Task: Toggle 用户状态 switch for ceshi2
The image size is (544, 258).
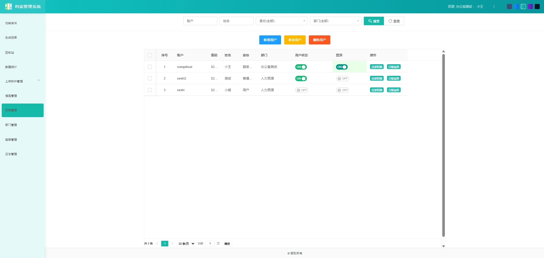Action: tap(301, 79)
